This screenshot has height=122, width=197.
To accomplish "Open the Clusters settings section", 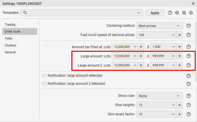I will tap(20, 45).
